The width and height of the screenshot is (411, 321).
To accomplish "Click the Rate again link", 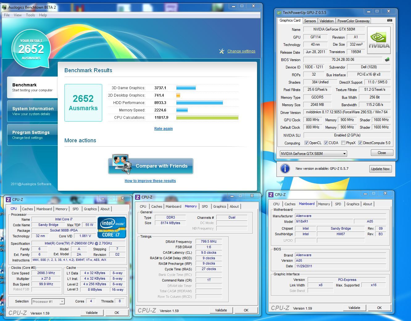I will pyautogui.click(x=164, y=129).
